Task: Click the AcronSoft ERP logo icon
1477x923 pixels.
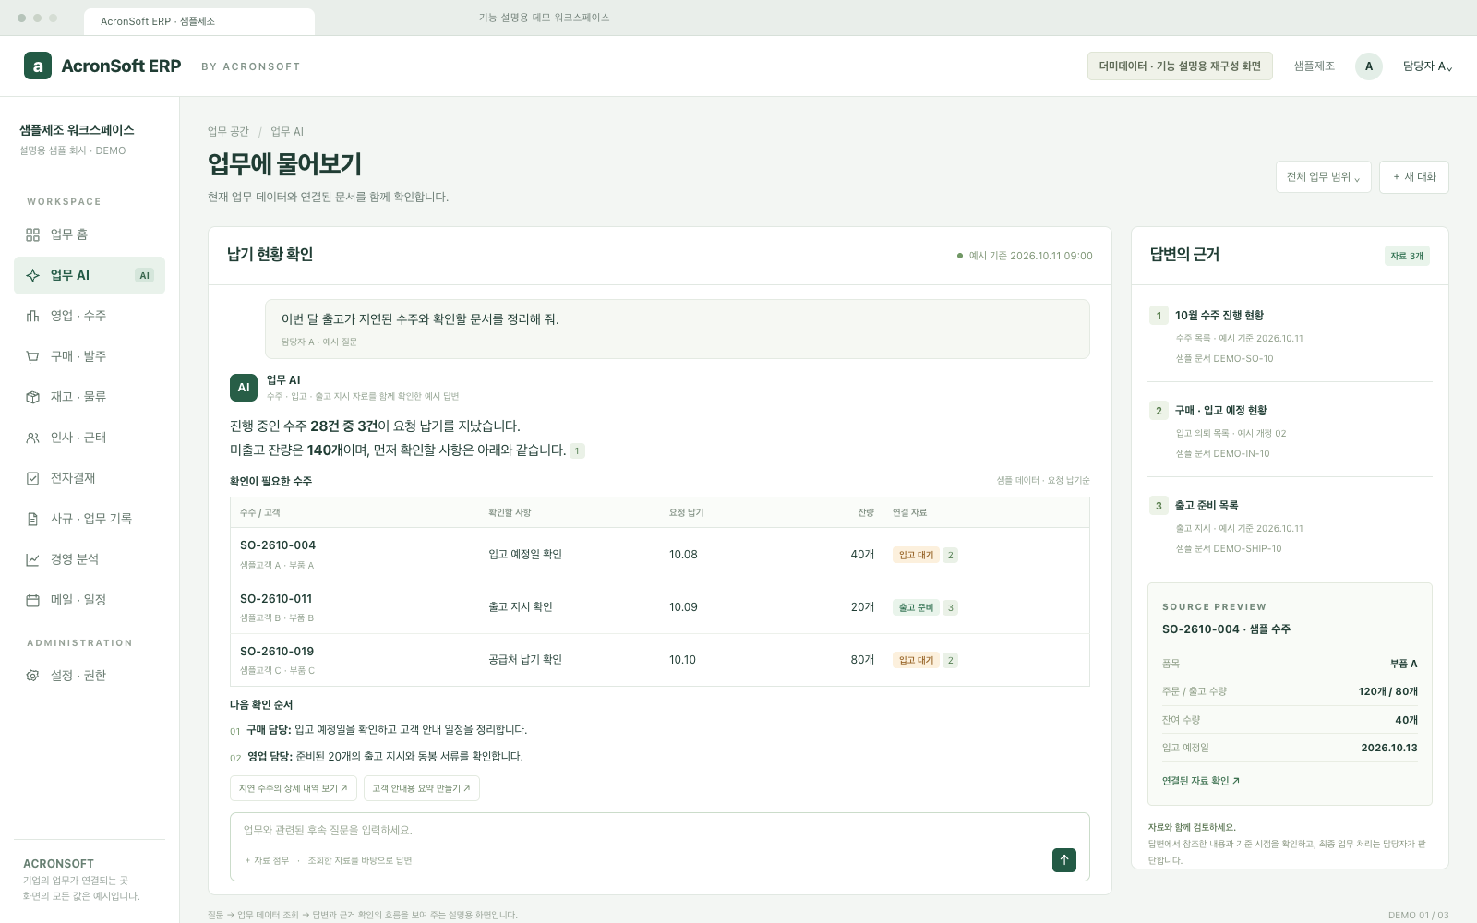Action: coord(38,66)
